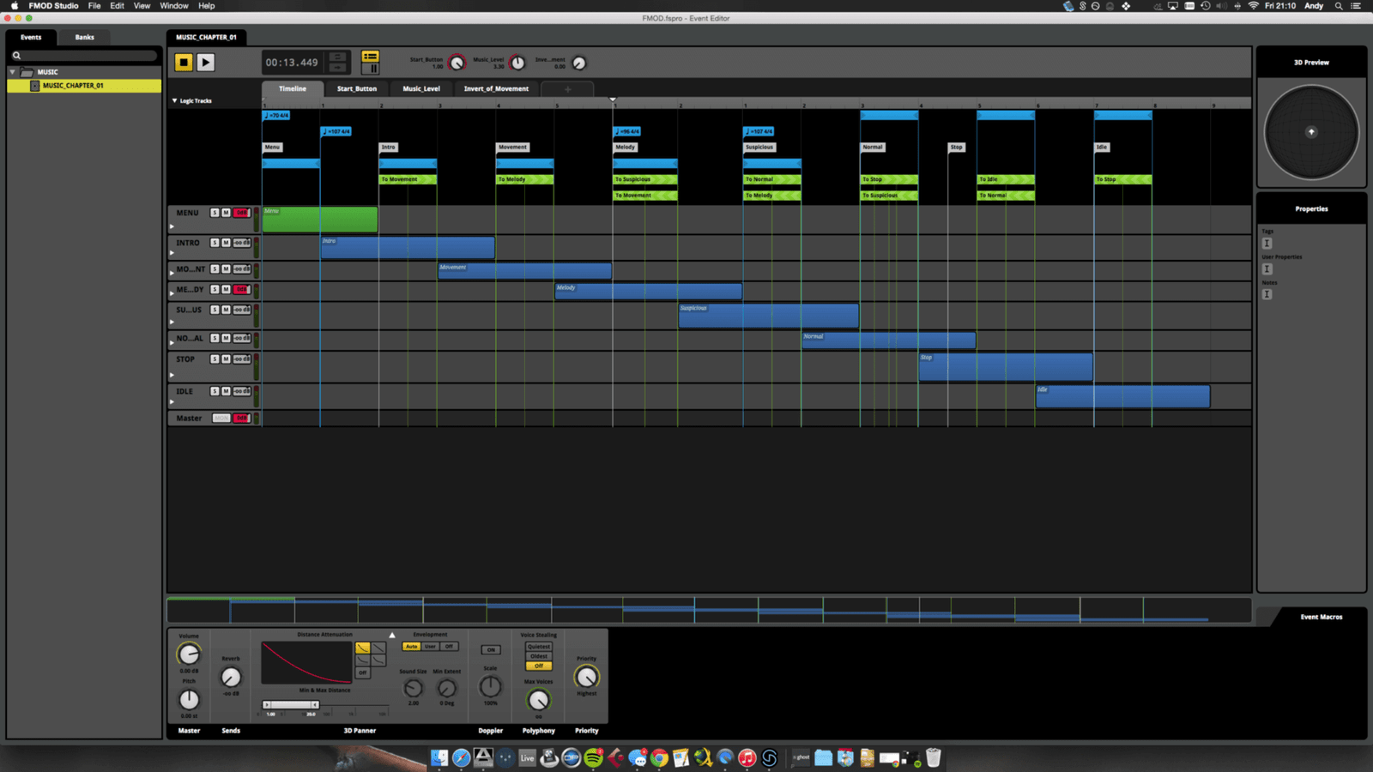Click the pause-bars icon under the list view icon
1373x772 pixels.
[x=371, y=68]
